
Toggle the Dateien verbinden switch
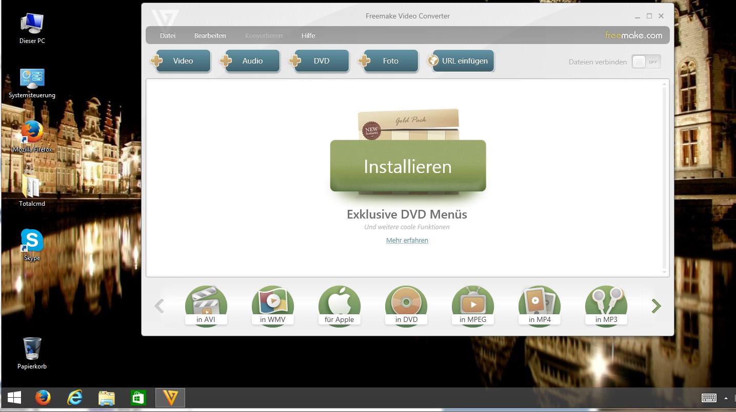pos(646,62)
